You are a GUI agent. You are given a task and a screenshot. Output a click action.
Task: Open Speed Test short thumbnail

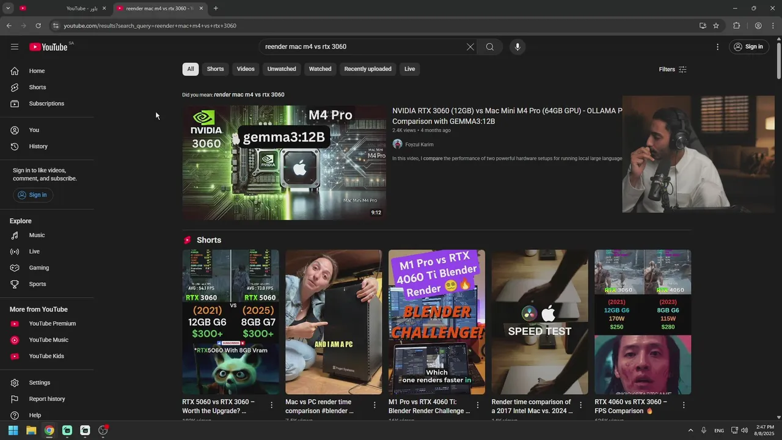540,322
